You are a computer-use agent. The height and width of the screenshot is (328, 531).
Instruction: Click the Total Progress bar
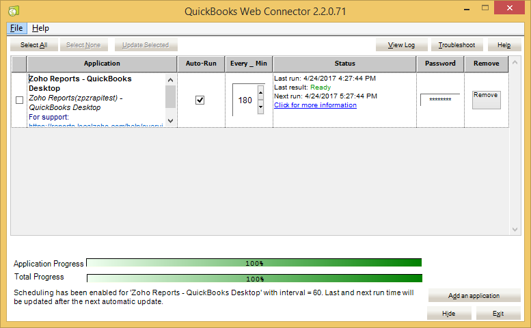coord(254,279)
